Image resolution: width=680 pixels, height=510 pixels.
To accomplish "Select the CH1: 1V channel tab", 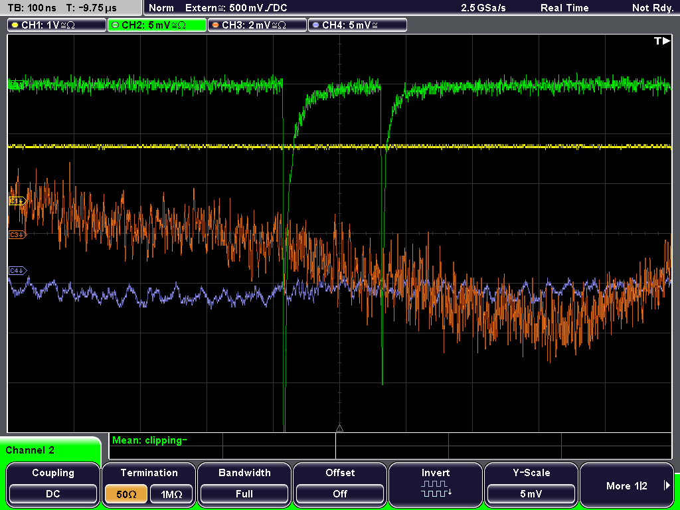I will (x=57, y=25).
